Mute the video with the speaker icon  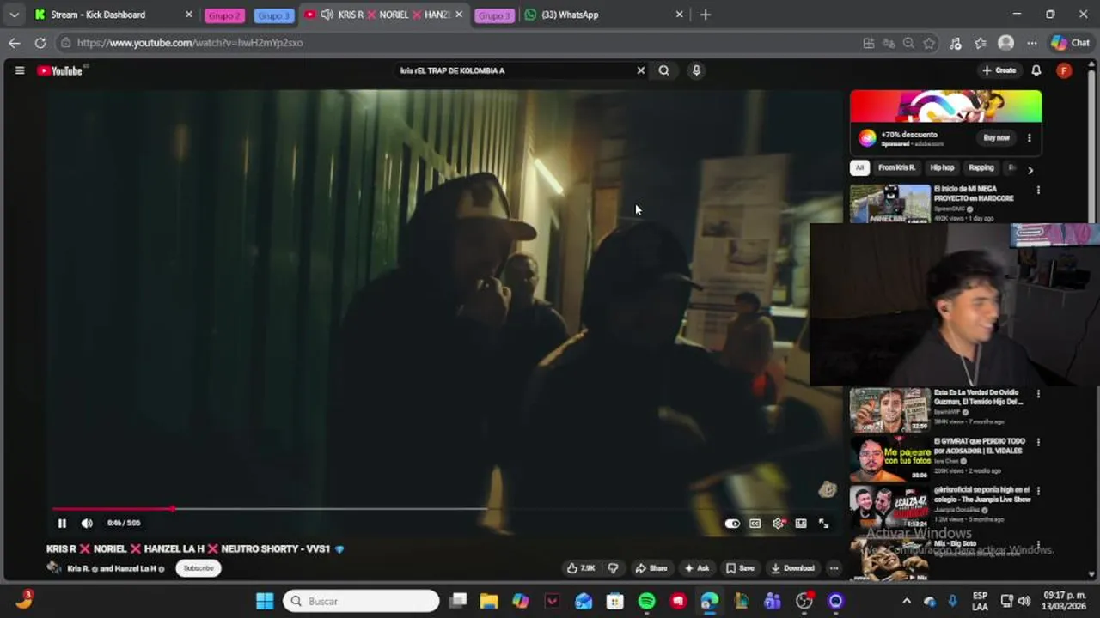87,523
